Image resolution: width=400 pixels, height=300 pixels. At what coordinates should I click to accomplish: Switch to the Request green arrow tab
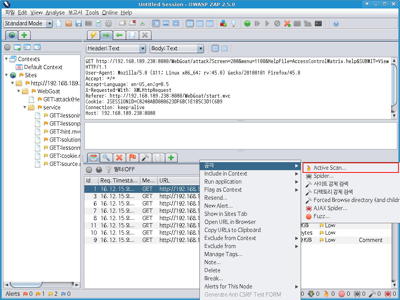tap(106, 35)
